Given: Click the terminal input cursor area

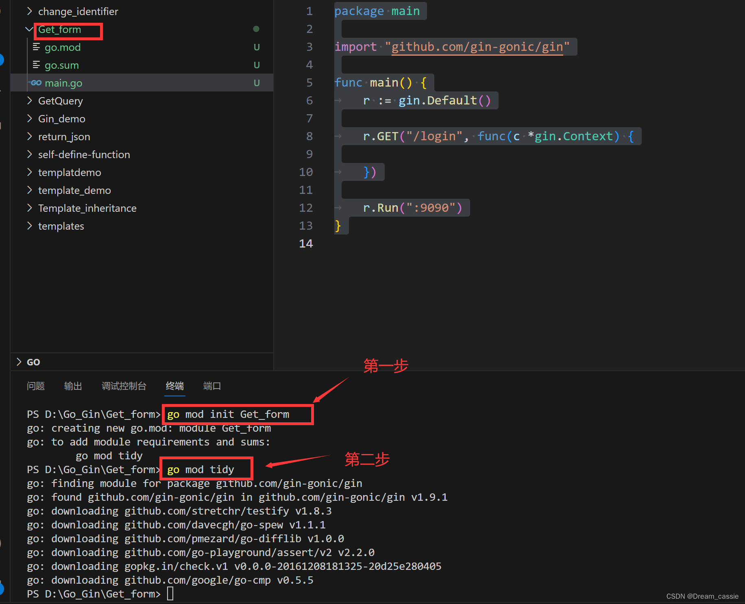Looking at the screenshot, I should click(170, 593).
